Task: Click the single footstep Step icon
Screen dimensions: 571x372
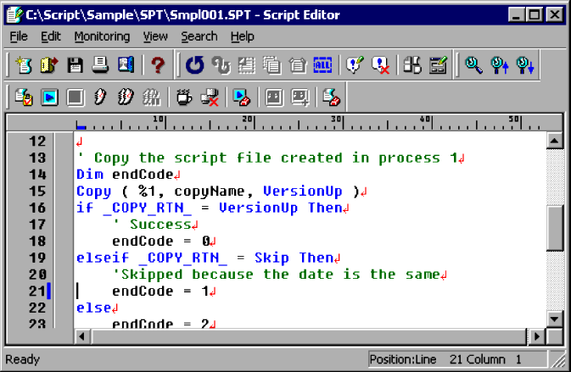Action: click(x=100, y=97)
